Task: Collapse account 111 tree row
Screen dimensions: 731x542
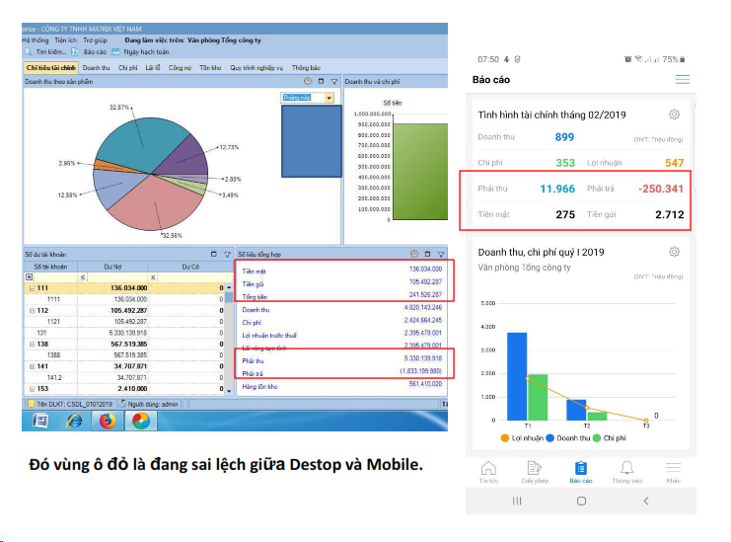Action: coord(31,288)
